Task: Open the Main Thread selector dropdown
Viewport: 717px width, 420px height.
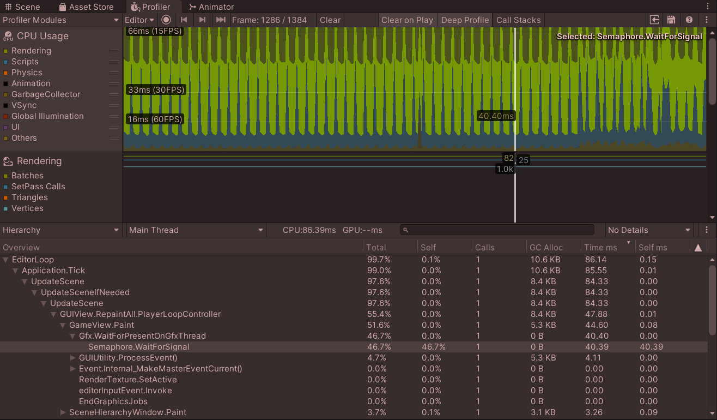Action: point(195,230)
